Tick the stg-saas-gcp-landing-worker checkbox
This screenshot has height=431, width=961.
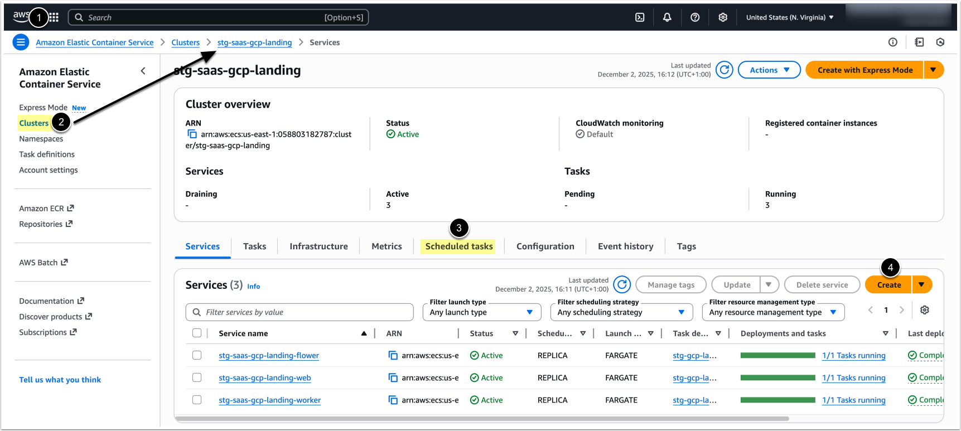197,400
